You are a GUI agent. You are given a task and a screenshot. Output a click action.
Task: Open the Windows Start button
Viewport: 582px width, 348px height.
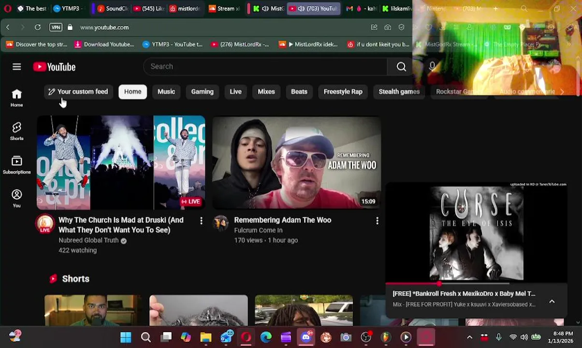[x=126, y=337]
